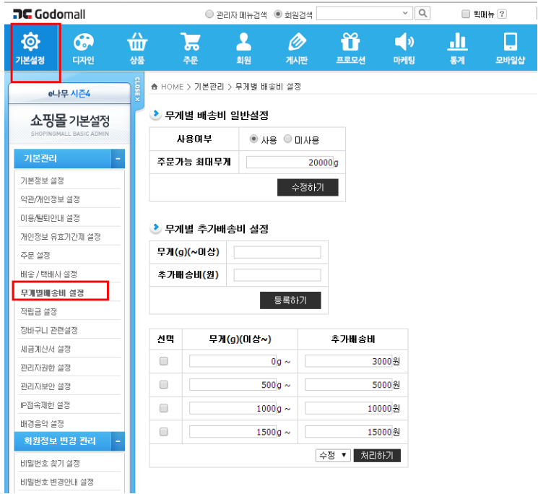Click the 상품 basket icon

pos(137,43)
